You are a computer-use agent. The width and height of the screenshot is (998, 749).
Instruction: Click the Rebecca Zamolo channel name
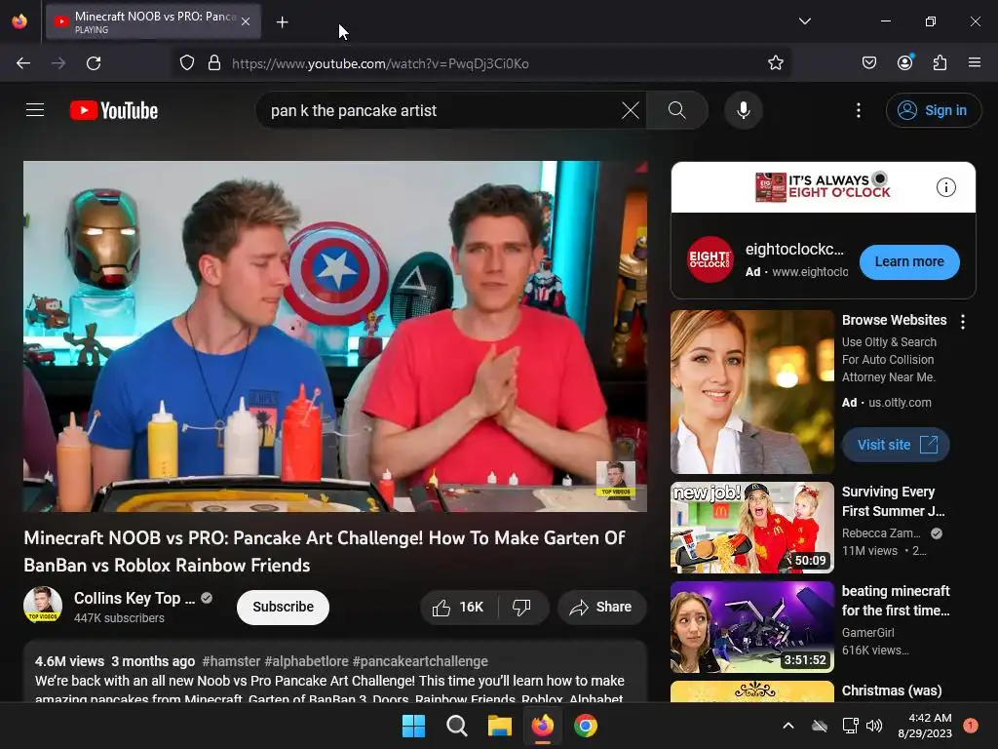click(x=881, y=533)
